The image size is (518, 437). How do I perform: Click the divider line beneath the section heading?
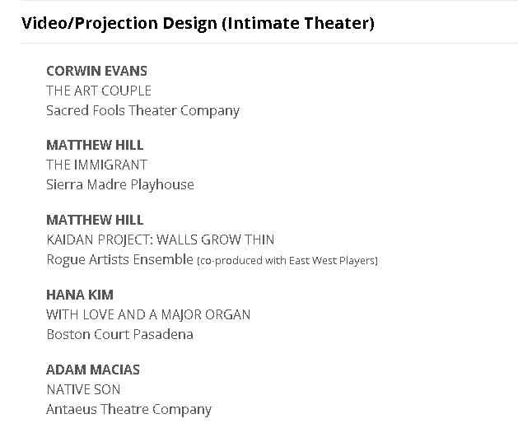coord(269,43)
